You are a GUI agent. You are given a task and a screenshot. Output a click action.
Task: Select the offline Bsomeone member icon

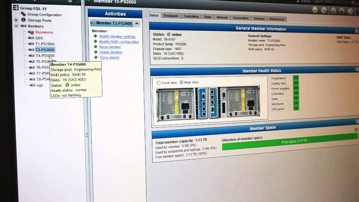point(31,32)
